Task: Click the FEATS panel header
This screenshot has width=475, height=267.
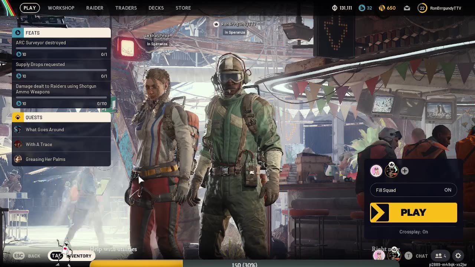Action: 61,33
